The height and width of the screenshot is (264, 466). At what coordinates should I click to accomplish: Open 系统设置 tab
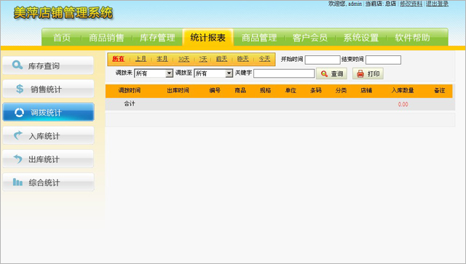tap(361, 38)
